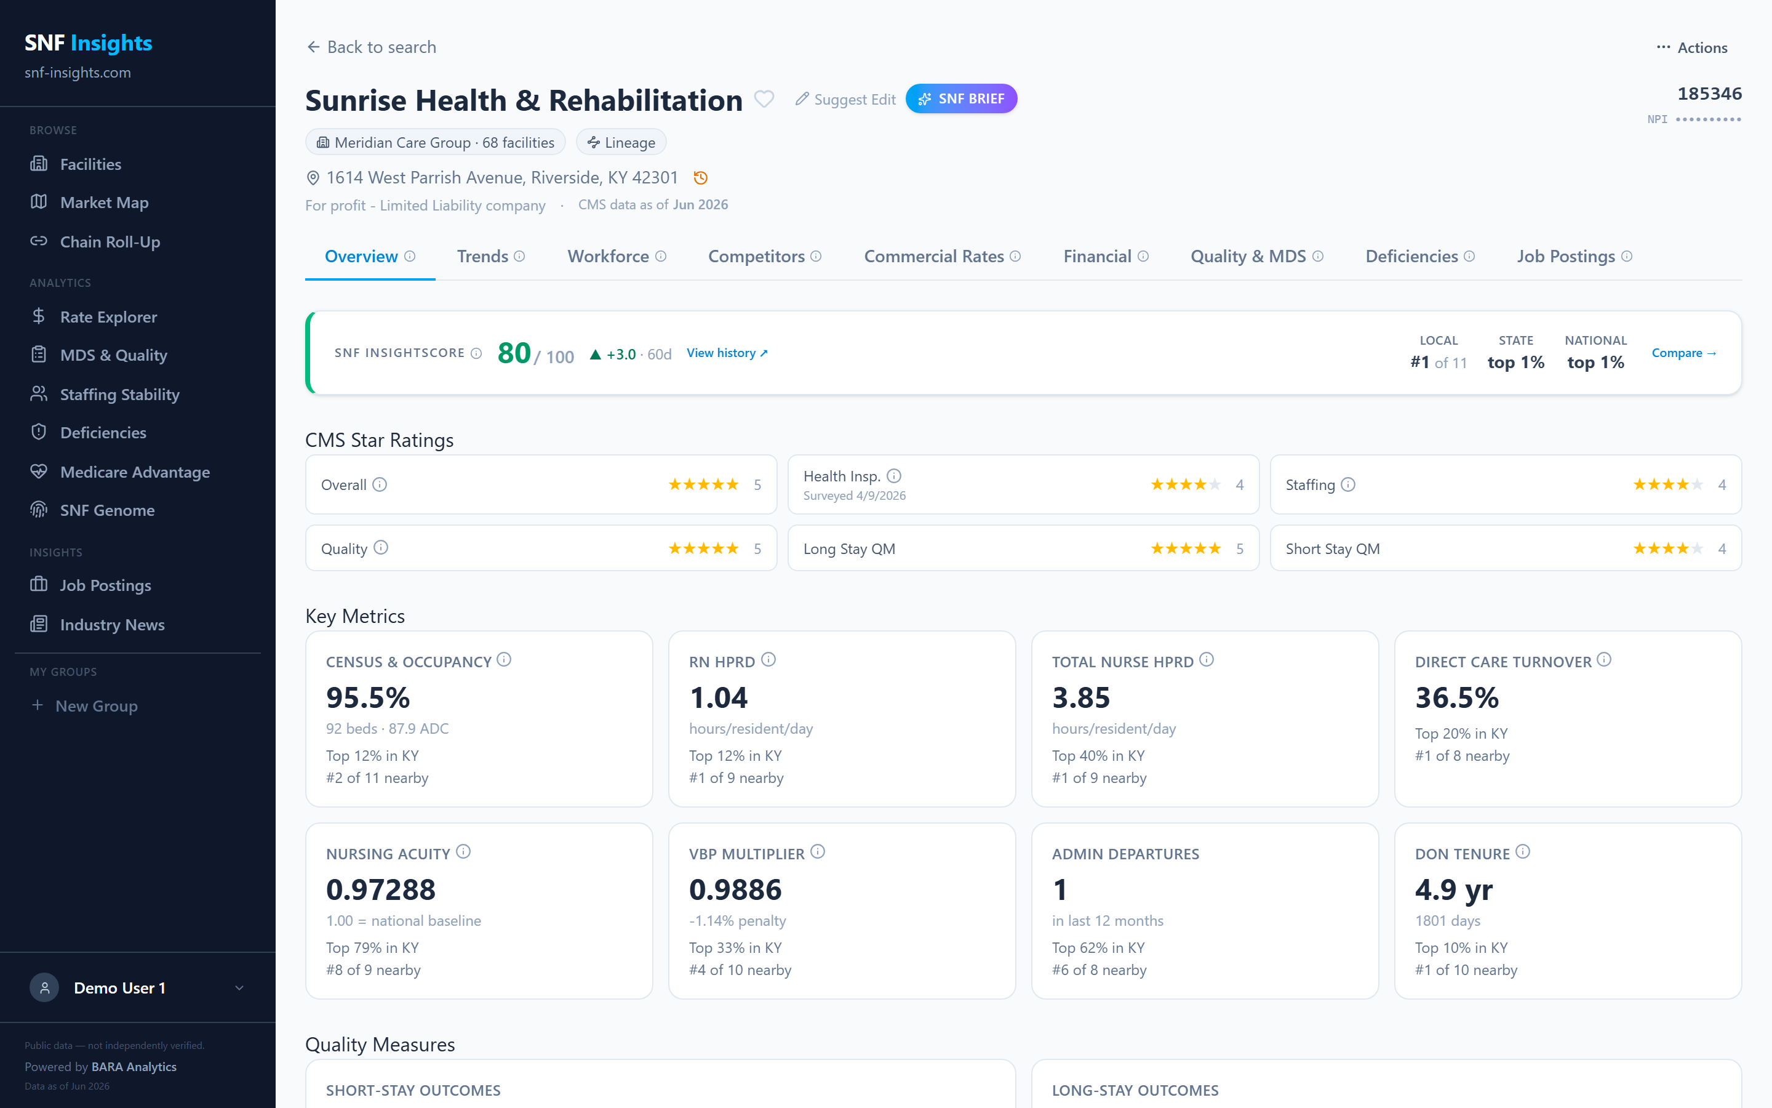Click the RN HPRD info icon

[x=768, y=659]
